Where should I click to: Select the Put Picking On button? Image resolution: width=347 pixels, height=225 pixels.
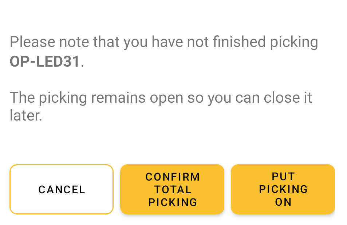(x=283, y=189)
